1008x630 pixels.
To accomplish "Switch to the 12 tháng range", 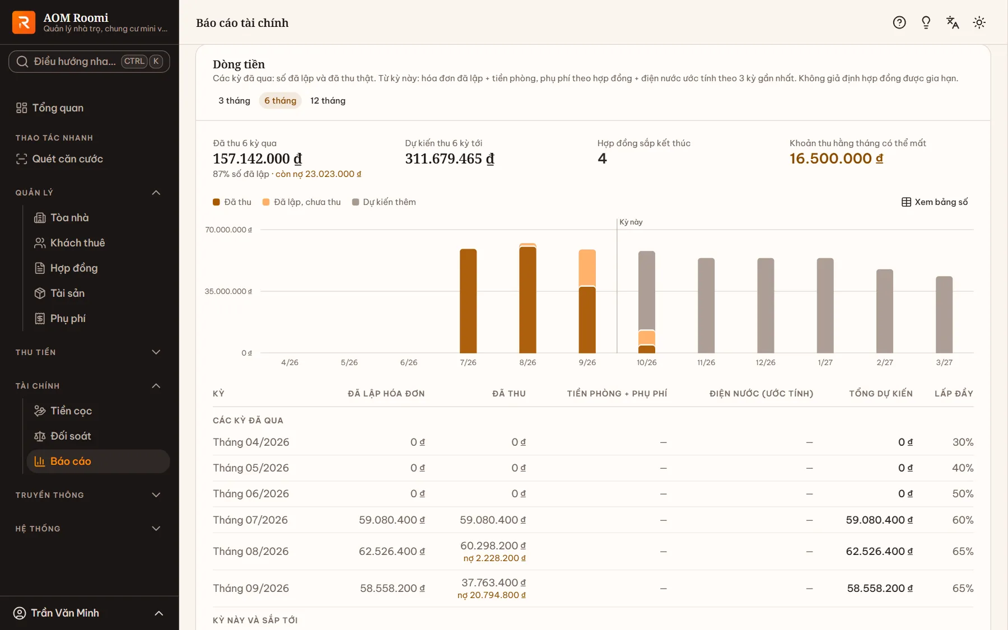I will [x=328, y=101].
